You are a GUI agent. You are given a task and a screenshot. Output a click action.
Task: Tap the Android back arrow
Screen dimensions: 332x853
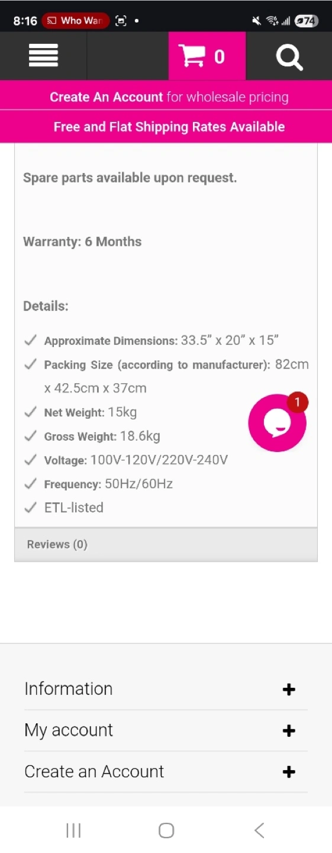coord(259,830)
